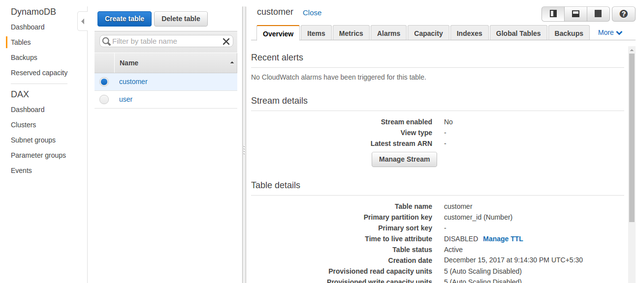The height and width of the screenshot is (283, 636).
Task: Select the user table radio button
Action: pyautogui.click(x=104, y=99)
